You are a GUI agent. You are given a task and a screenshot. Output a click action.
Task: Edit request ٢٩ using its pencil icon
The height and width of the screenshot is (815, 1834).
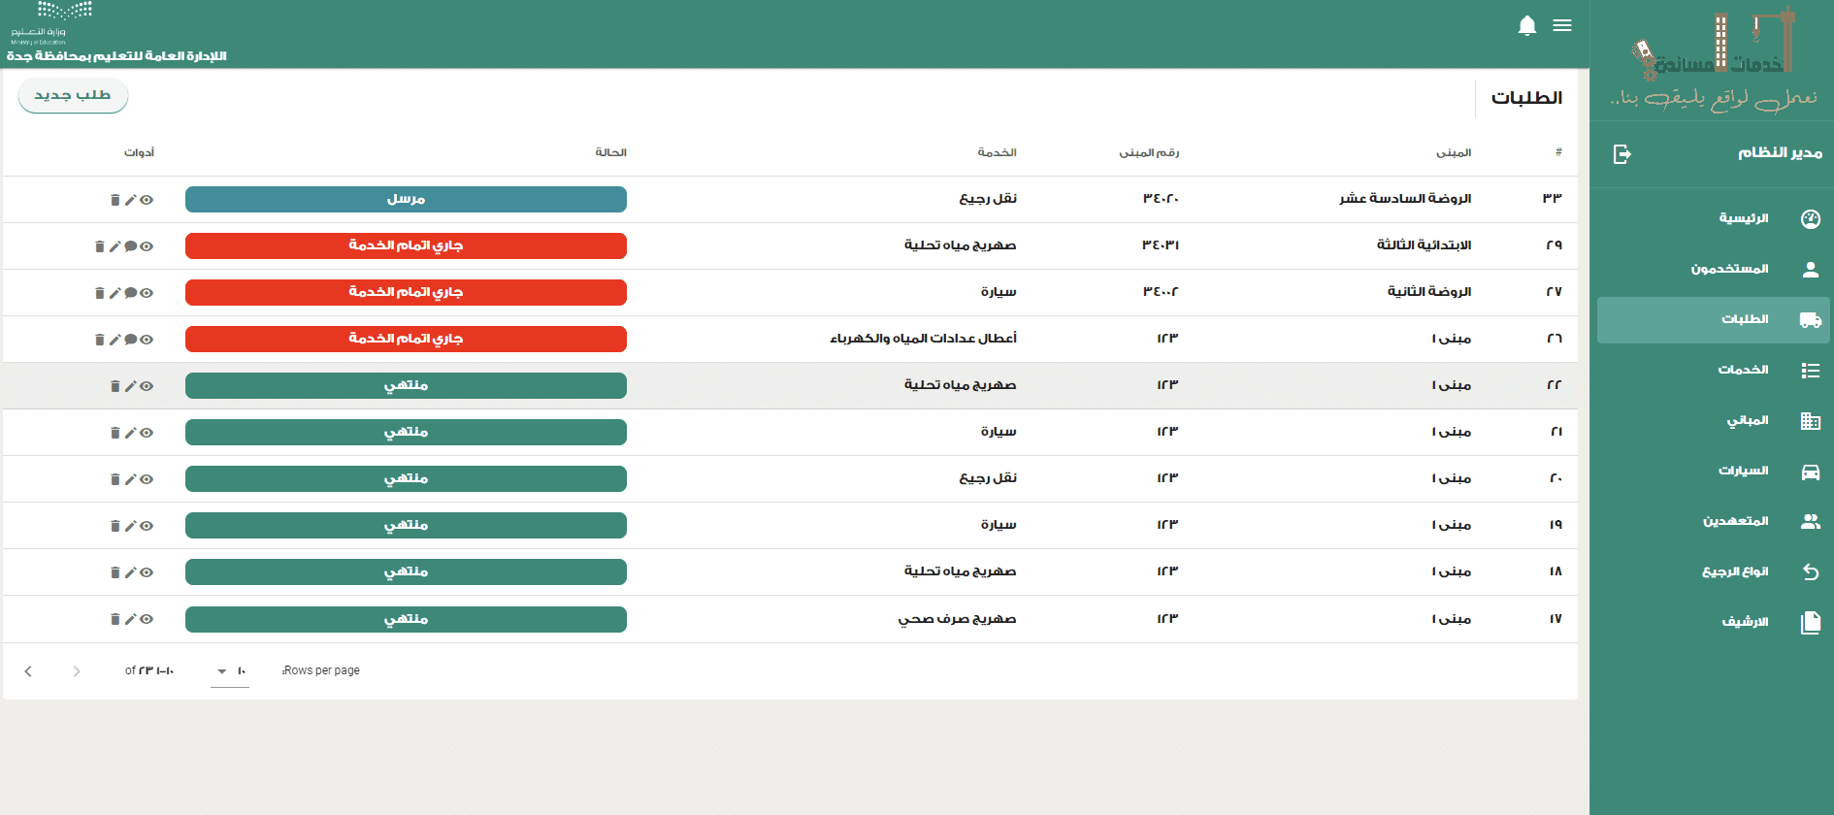[115, 246]
